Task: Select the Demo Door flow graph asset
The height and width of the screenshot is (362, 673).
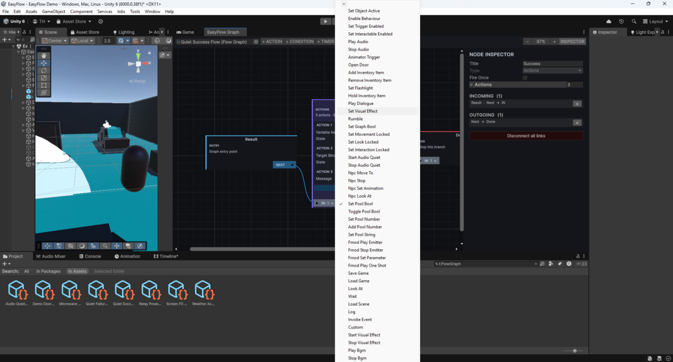Action: click(43, 293)
